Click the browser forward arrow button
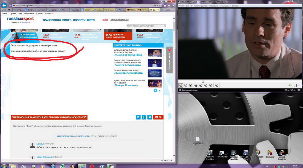Screen dimensions: 303x168 click(x=10, y=5)
